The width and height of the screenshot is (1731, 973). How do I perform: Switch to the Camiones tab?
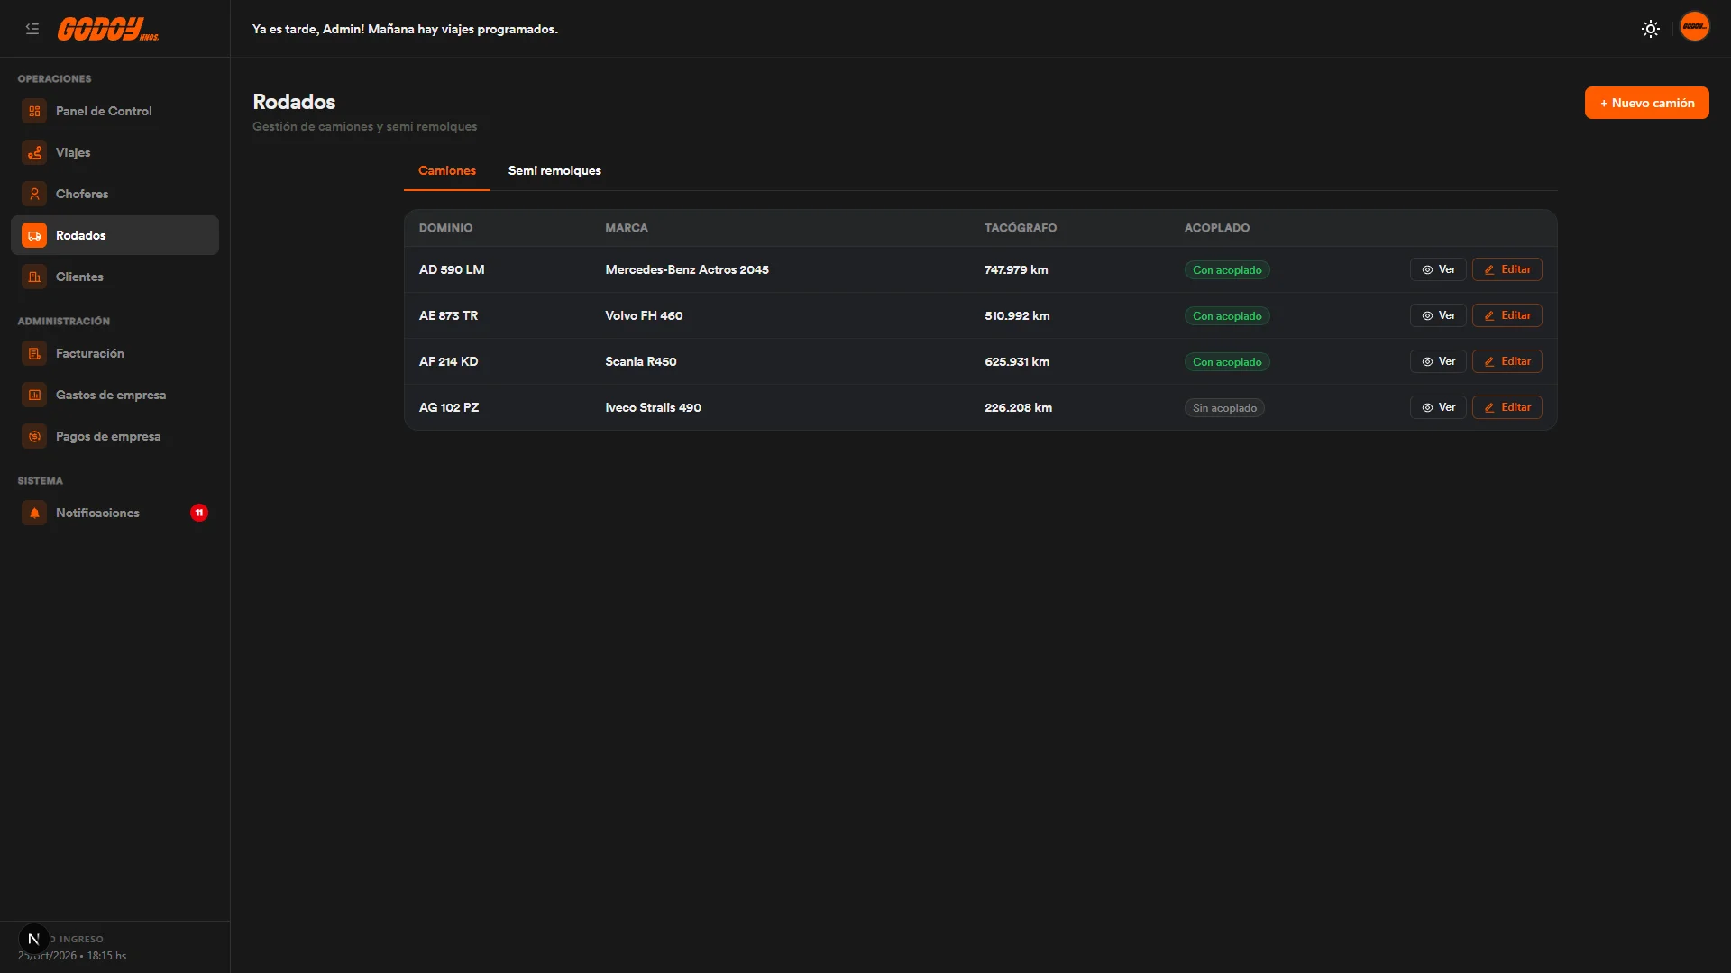tap(447, 170)
